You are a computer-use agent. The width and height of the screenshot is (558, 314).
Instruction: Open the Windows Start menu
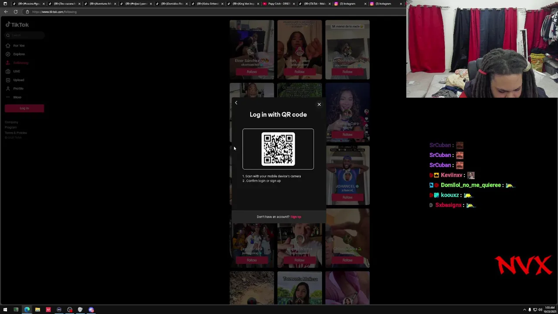pyautogui.click(x=5, y=310)
